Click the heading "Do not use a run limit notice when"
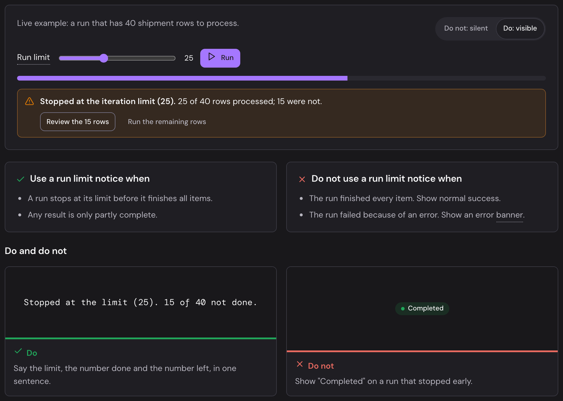The width and height of the screenshot is (563, 401). pyautogui.click(x=386, y=179)
